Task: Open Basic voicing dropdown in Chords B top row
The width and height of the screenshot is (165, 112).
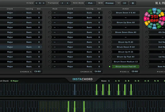Action: [89, 13]
